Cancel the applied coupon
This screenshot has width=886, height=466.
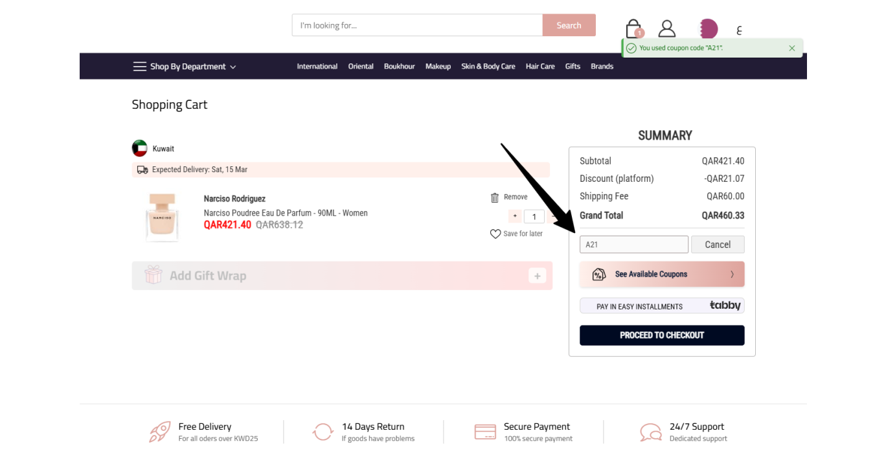point(718,245)
